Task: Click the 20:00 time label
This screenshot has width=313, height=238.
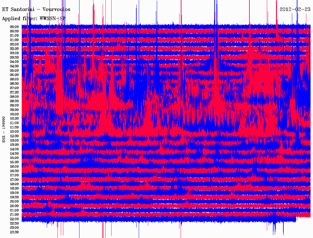Action: pos(14,202)
